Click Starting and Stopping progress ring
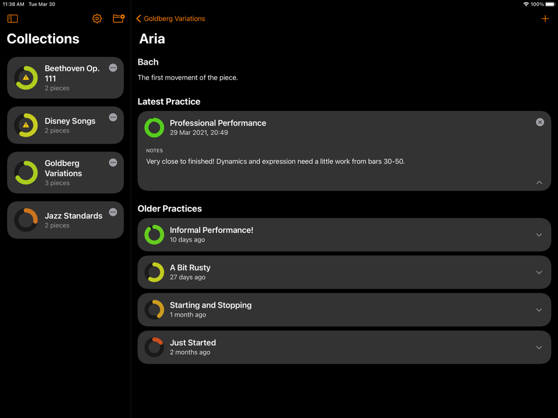Viewport: 558px width, 418px height. 154,309
